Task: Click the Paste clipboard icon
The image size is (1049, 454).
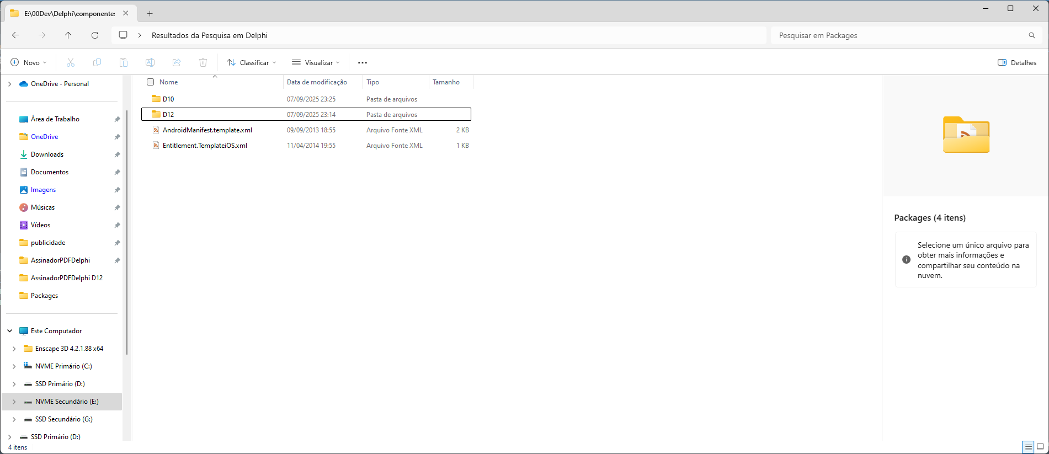Action: 124,62
